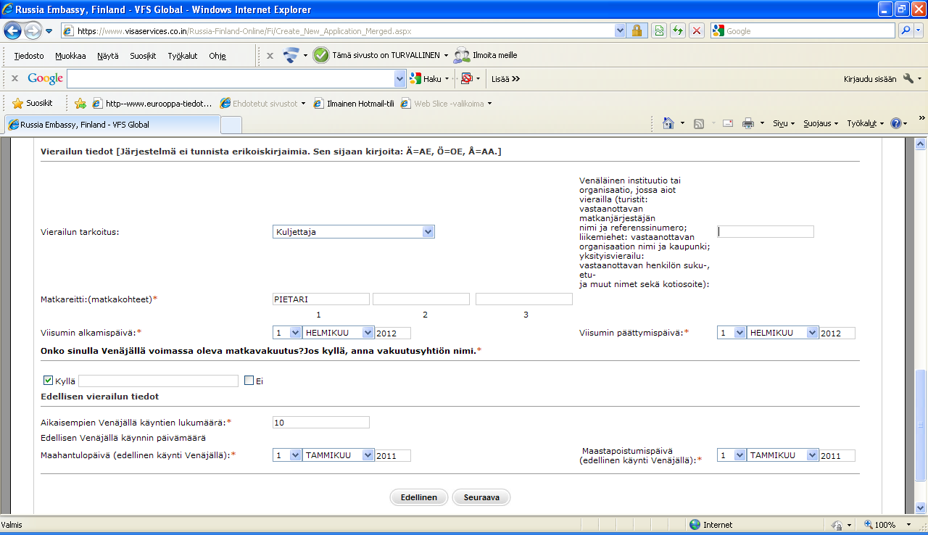Click the insurance company name field
The image size is (928, 535).
point(158,381)
